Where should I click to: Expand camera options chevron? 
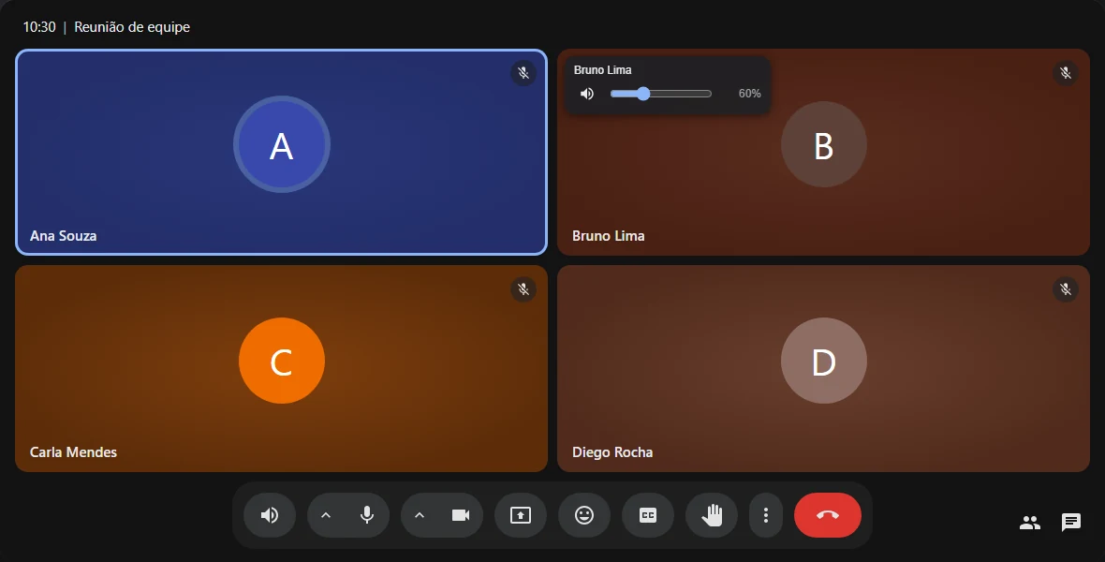click(x=420, y=515)
